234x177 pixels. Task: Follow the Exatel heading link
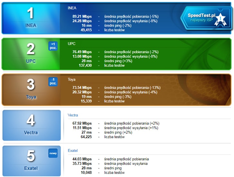pyautogui.click(x=73, y=151)
